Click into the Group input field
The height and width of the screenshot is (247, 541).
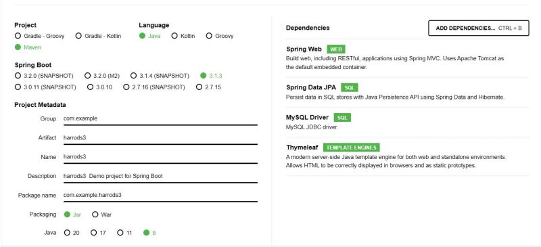pyautogui.click(x=160, y=118)
